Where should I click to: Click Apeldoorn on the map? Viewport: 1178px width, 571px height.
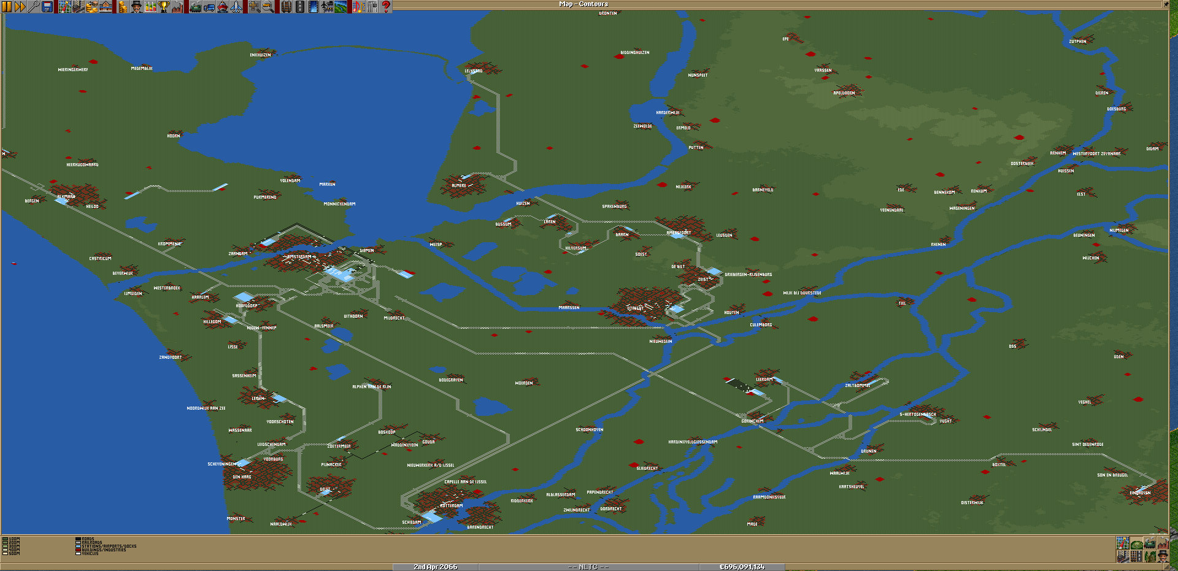click(844, 93)
